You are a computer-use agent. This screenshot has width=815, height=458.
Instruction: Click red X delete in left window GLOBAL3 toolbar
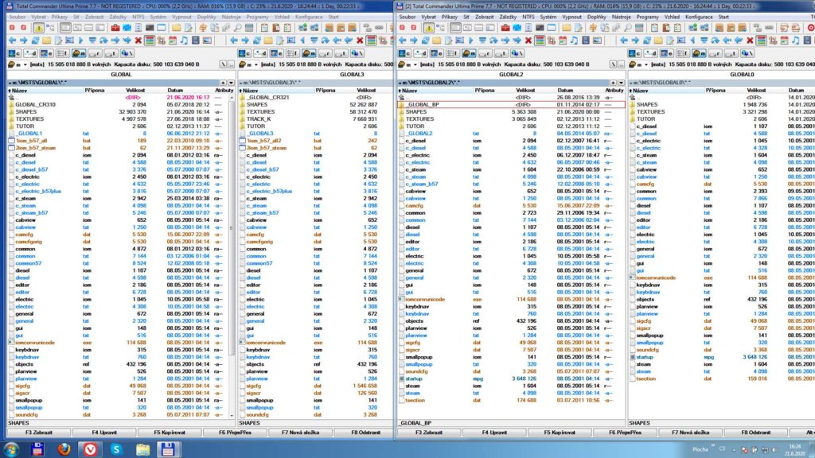[x=360, y=40]
